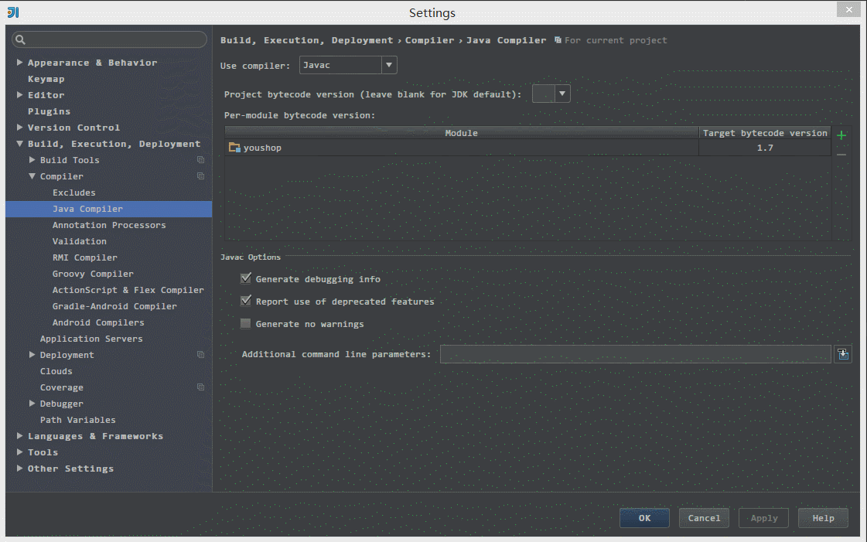Screen dimensions: 867x542
Task: Click project-level icon beside Deployment item
Action: click(200, 355)
